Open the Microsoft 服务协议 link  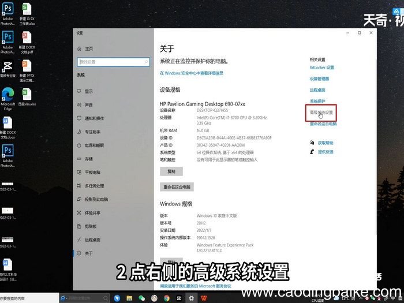[x=195, y=286]
